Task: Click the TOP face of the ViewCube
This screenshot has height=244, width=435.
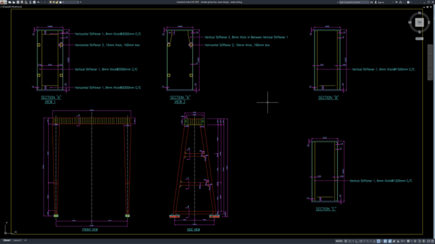Action: point(419,22)
